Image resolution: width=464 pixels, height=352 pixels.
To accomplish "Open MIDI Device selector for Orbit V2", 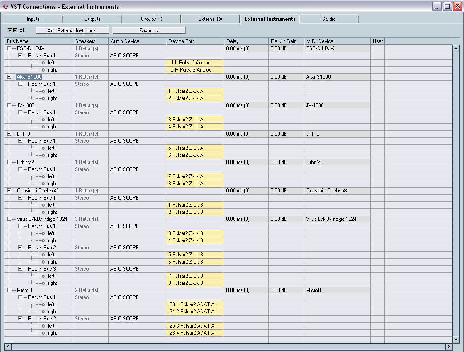I will click(x=337, y=162).
